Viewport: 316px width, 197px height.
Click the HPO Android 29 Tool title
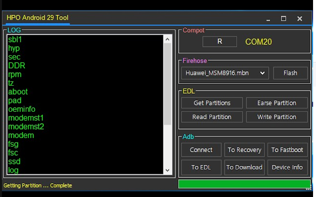38,18
